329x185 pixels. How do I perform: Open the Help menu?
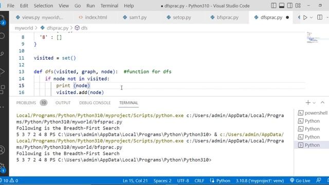(x=129, y=6)
